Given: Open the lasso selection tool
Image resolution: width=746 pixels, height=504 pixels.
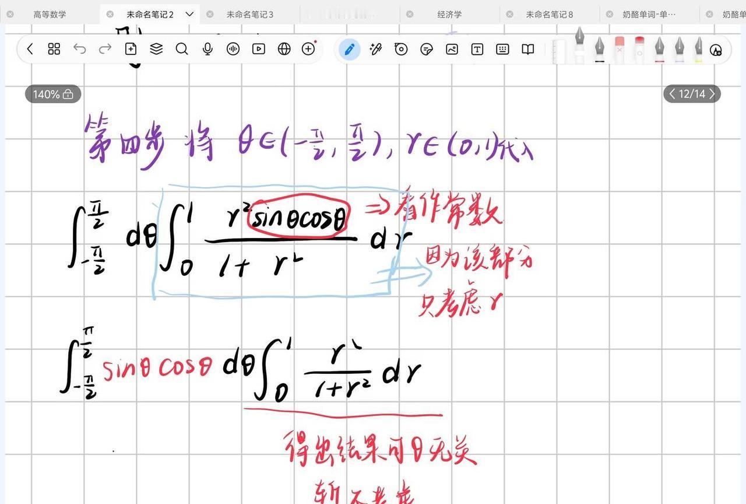Looking at the screenshot, I should click(401, 50).
